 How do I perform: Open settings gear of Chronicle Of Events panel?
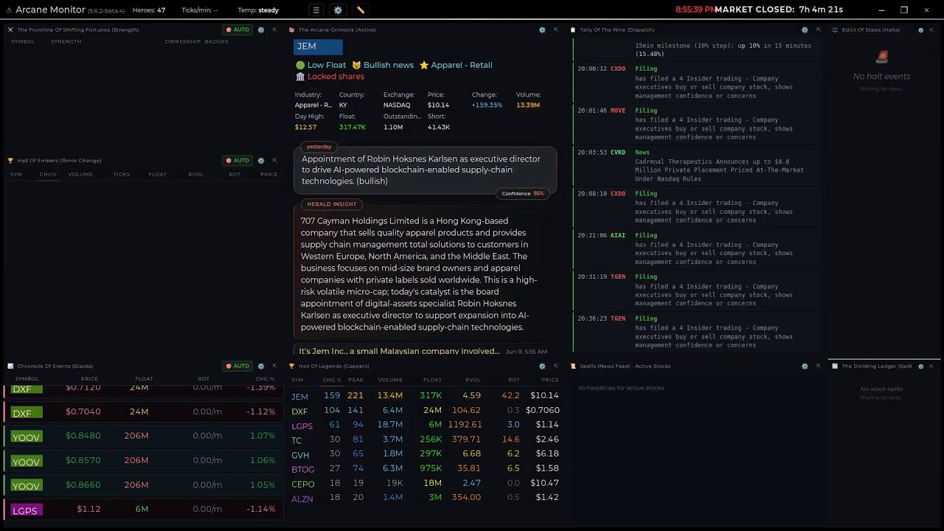tap(261, 366)
